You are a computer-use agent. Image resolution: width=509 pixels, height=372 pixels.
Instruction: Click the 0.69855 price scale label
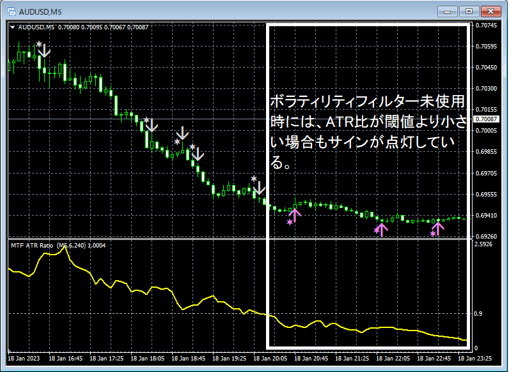pyautogui.click(x=486, y=152)
